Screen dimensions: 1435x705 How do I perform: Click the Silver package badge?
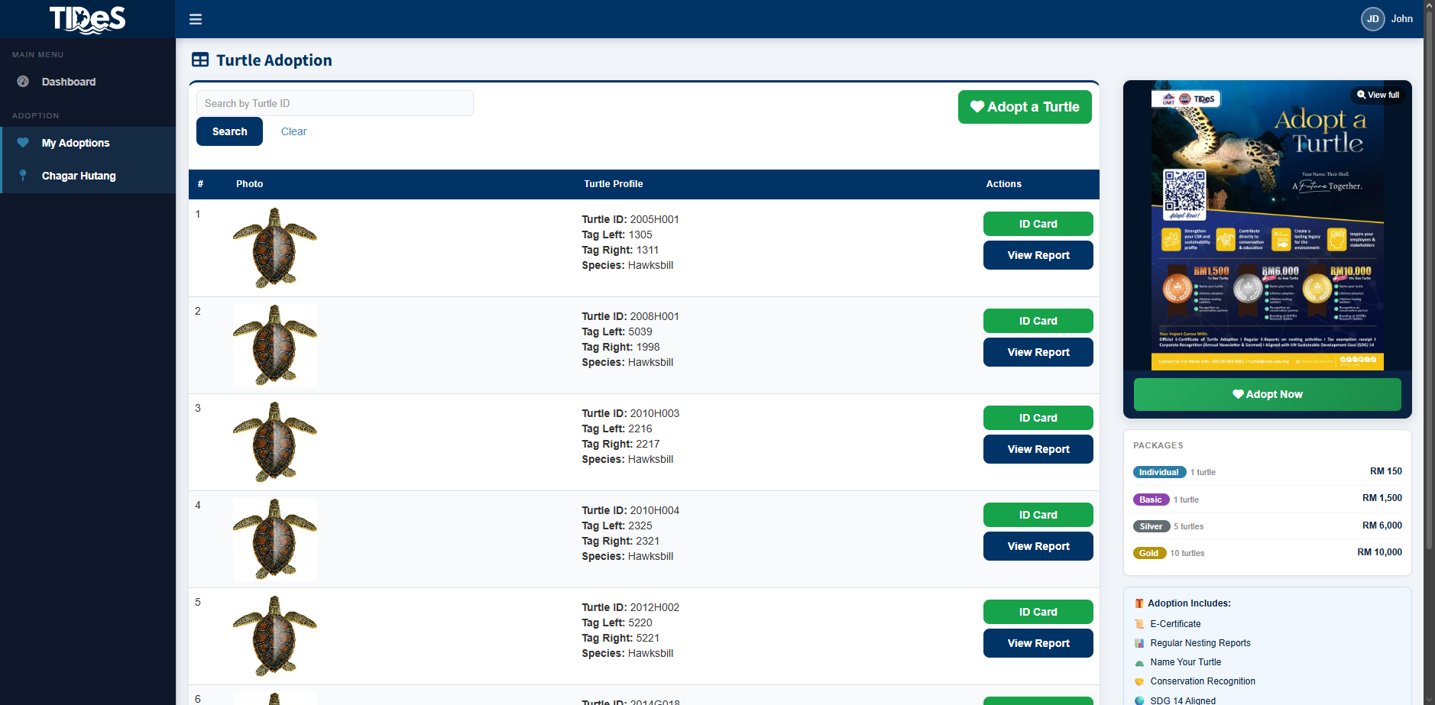pos(1151,526)
